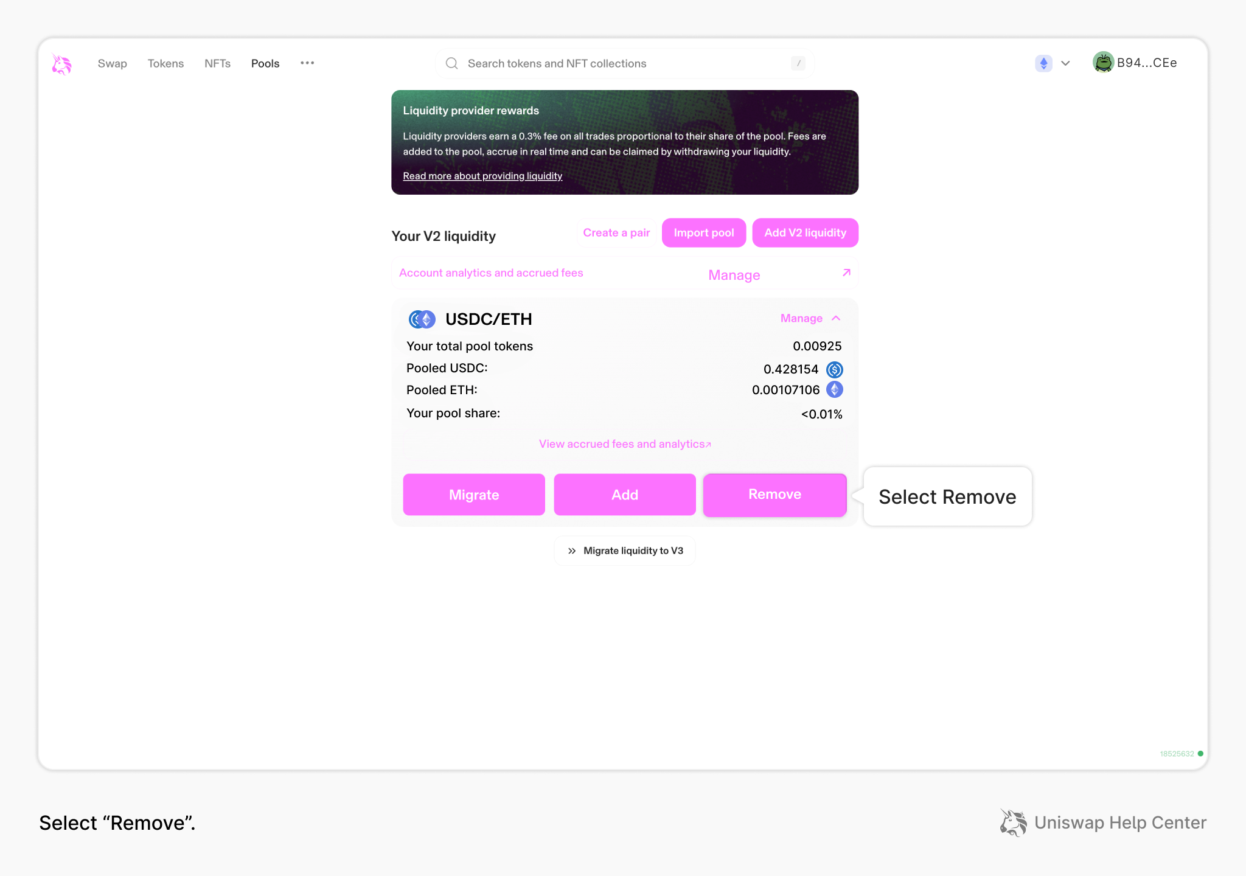
Task: Click Create a pair button
Action: point(616,233)
